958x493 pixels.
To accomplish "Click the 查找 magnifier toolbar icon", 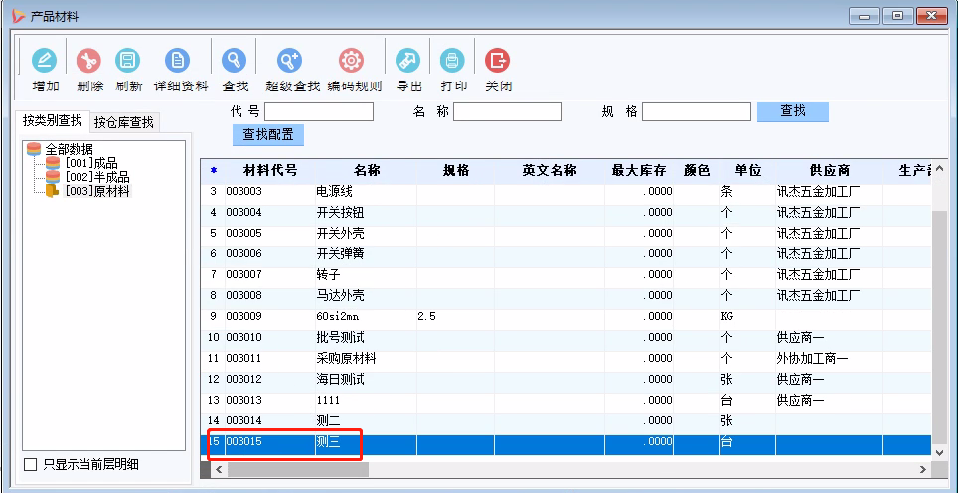I will coord(234,61).
